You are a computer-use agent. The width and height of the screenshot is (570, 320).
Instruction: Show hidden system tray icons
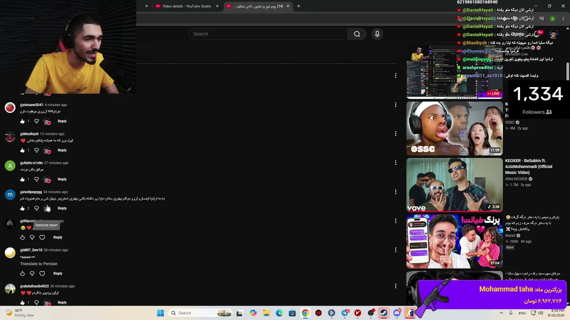pos(501,313)
